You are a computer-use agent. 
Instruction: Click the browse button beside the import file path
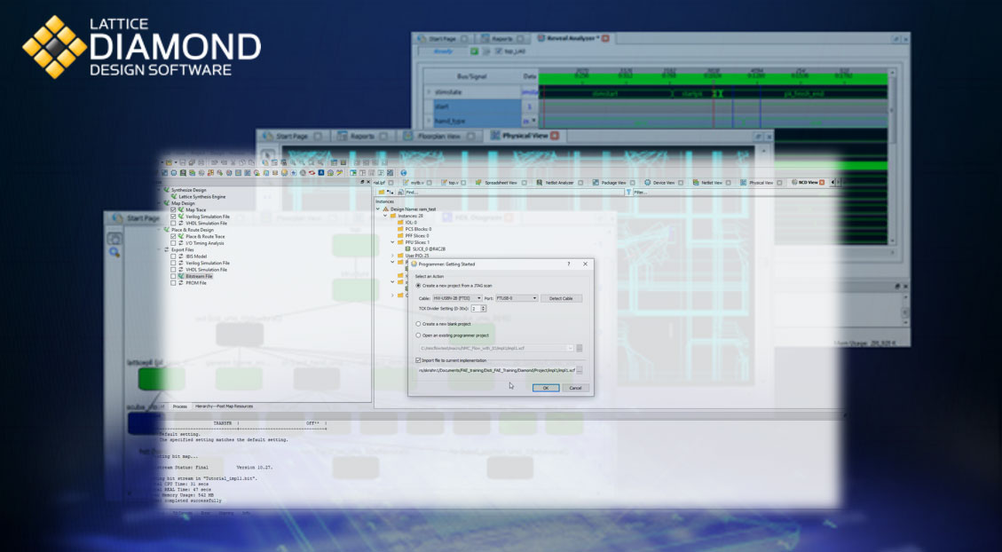pyautogui.click(x=580, y=370)
